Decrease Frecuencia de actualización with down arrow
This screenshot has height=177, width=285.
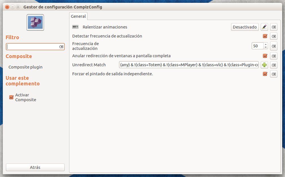pyautogui.click(x=266, y=47)
